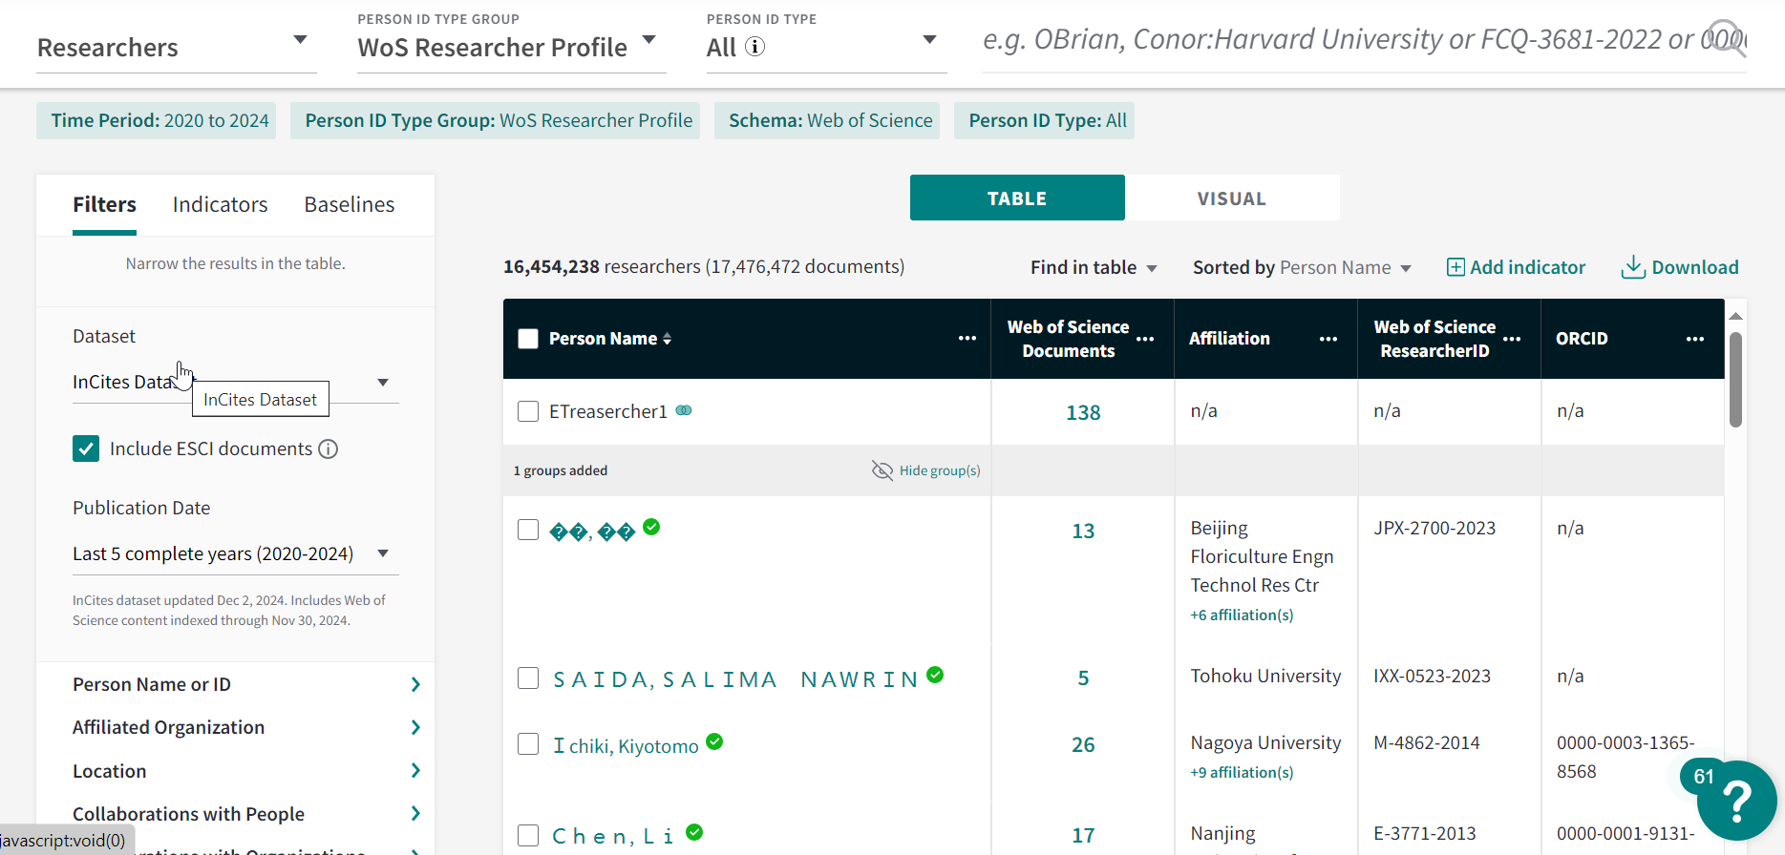Click the Time Period 2020 to 2024 chip
Viewport: 1785px width, 855px height.
157,120
